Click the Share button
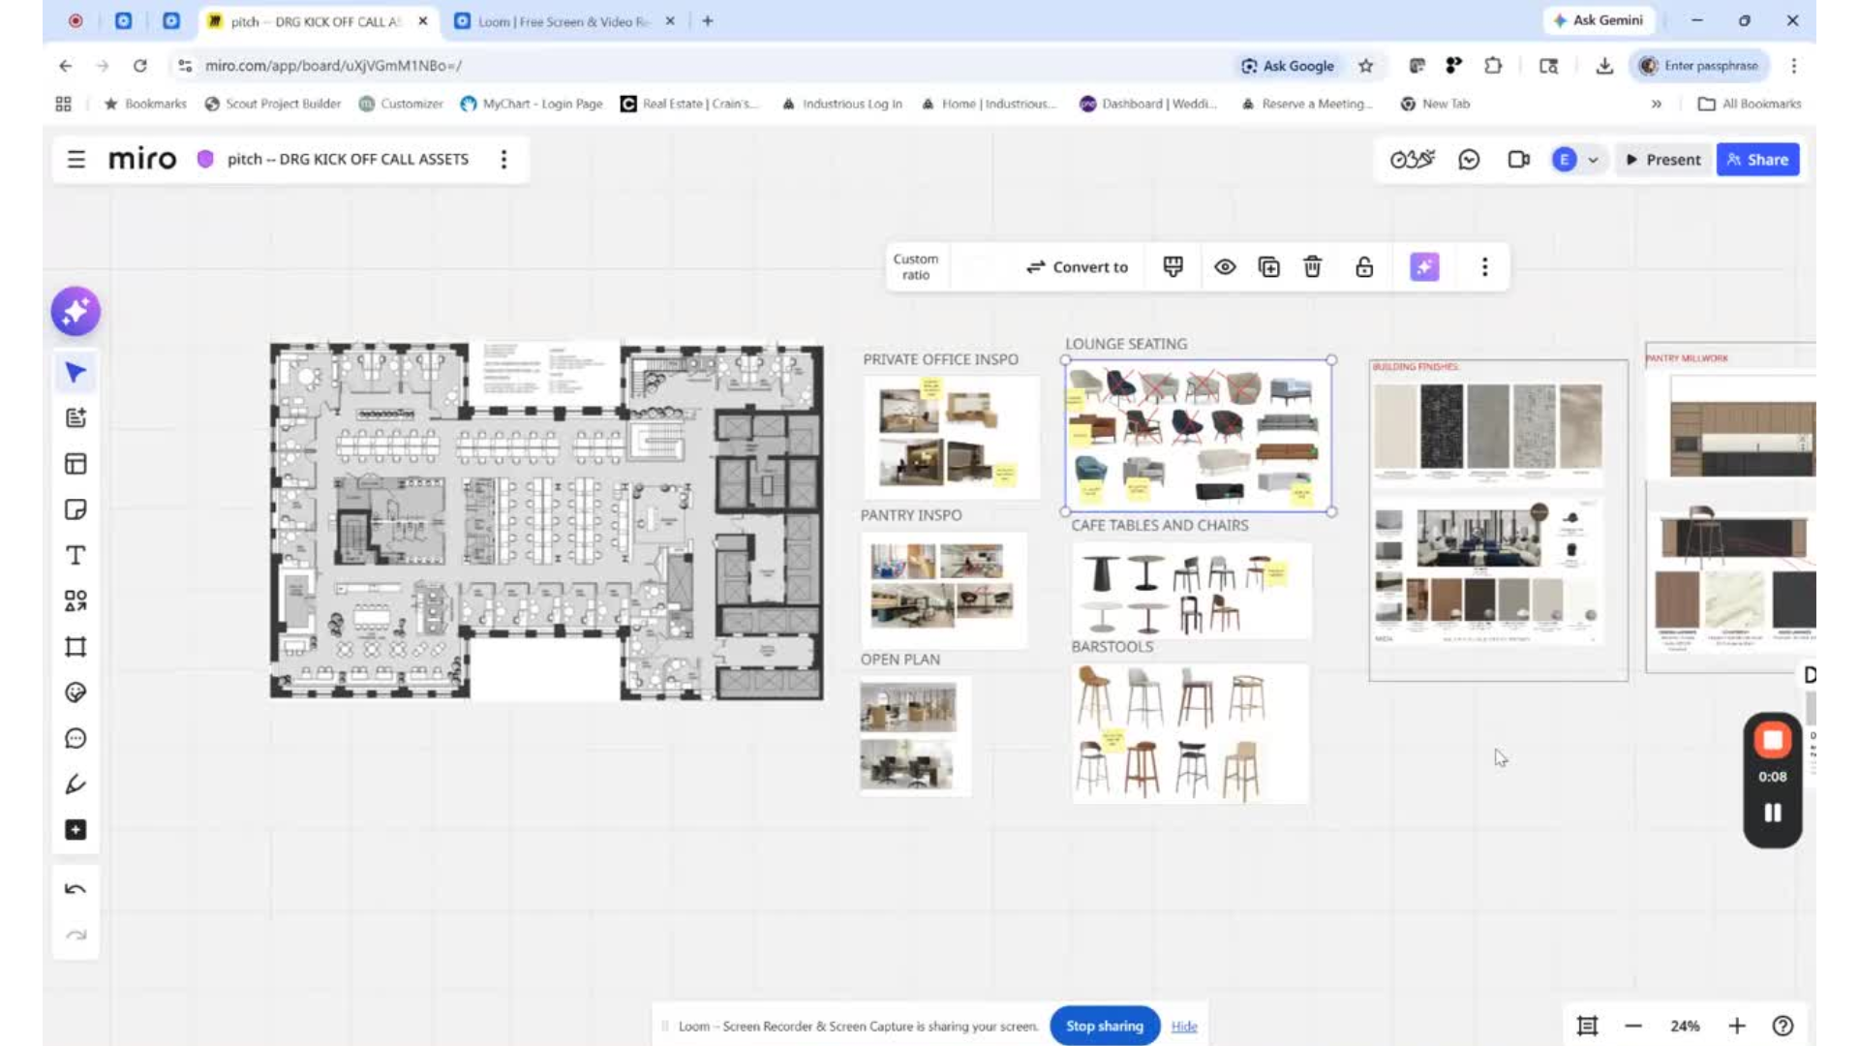The height and width of the screenshot is (1046, 1859). click(1757, 160)
